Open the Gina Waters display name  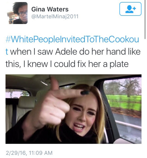50,9
